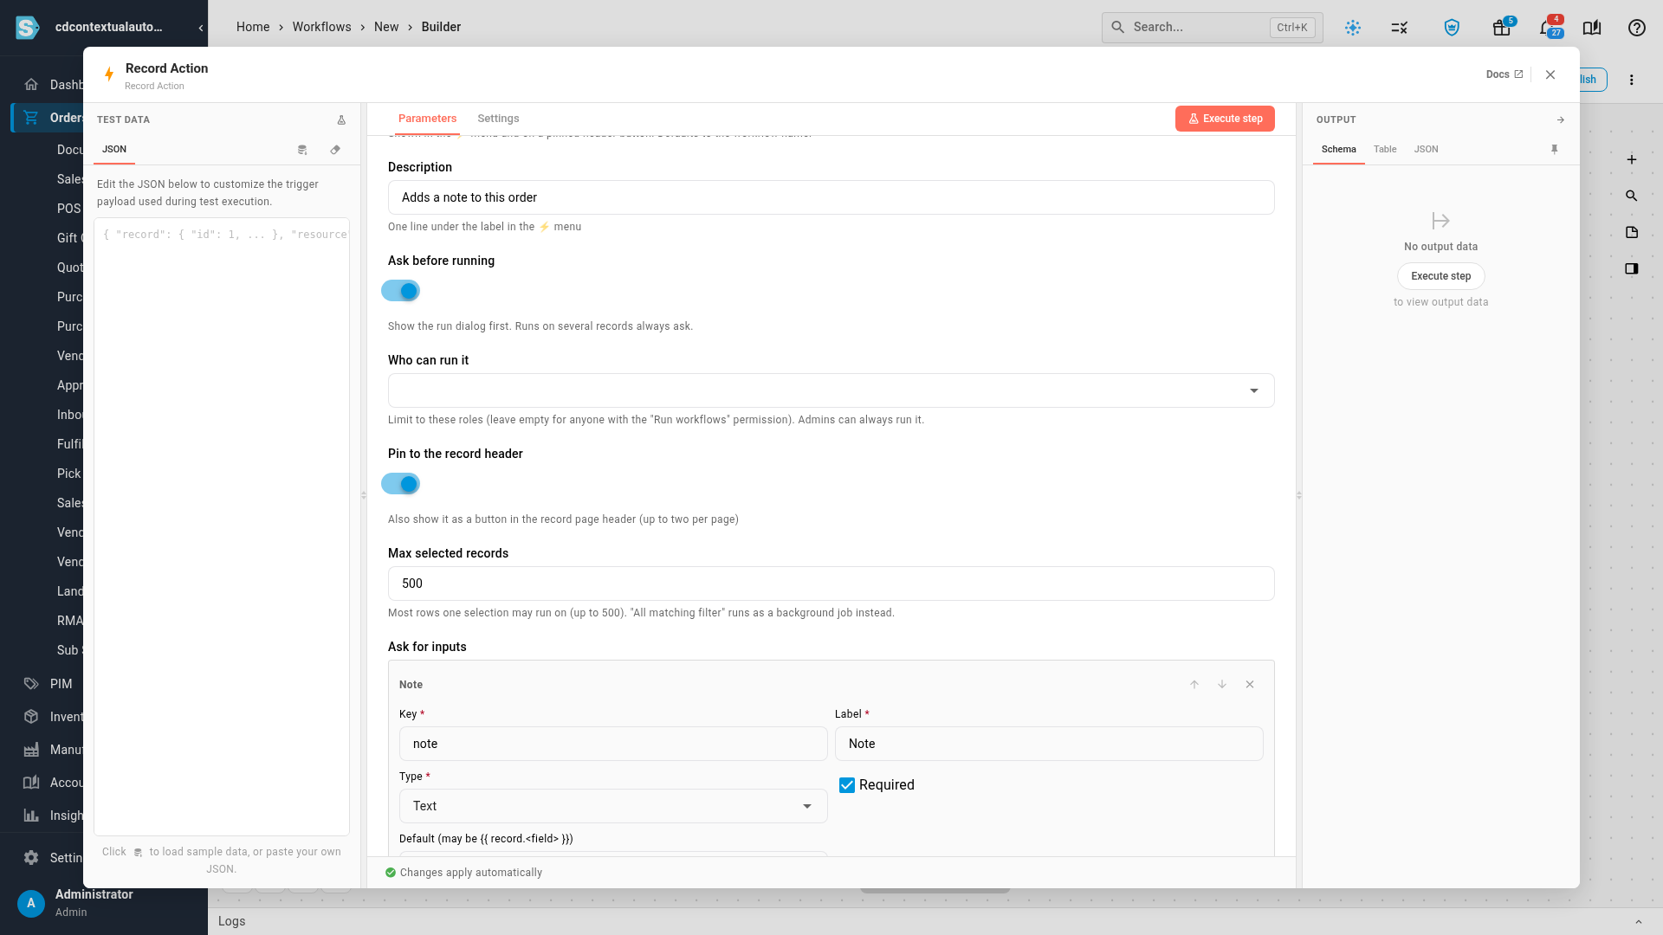The height and width of the screenshot is (935, 1663).
Task: Select the JSON tab in Test Data
Action: point(114,150)
